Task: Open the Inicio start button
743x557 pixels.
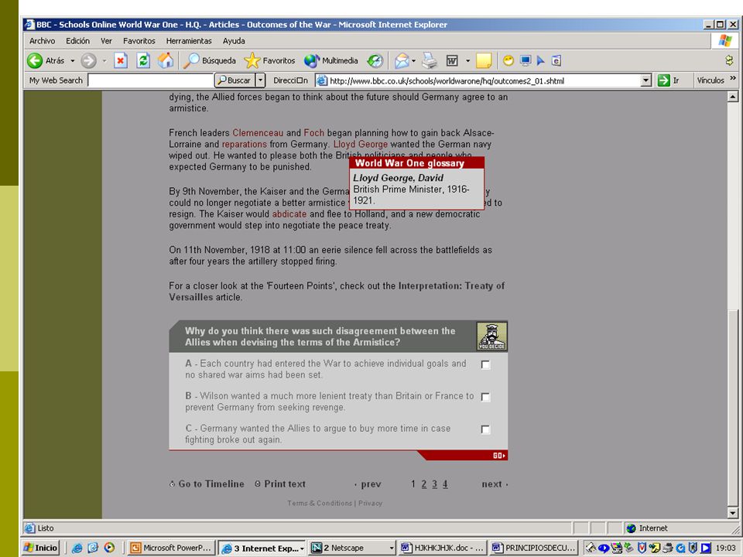Action: point(41,548)
